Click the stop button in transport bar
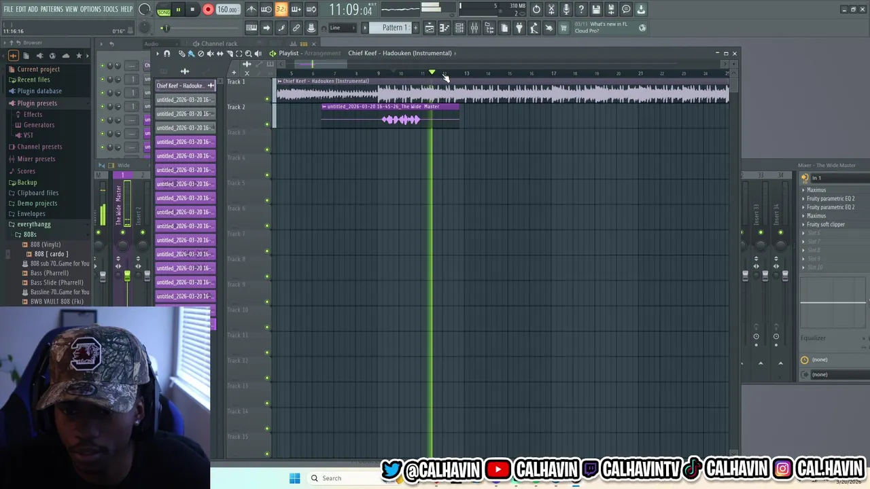The image size is (870, 489). click(192, 10)
